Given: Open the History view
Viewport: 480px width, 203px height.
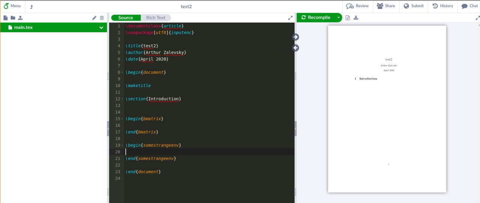Looking at the screenshot, I should 443,6.
